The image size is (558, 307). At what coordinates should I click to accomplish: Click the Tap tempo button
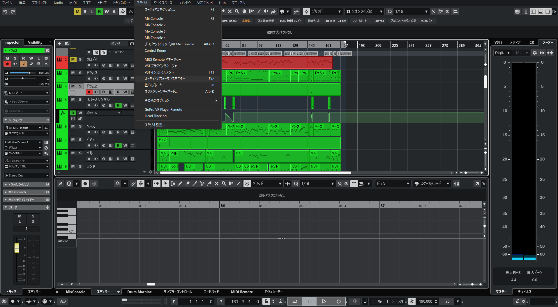point(446,301)
